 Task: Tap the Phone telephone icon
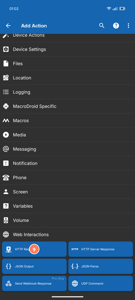pyautogui.click(x=6, y=177)
